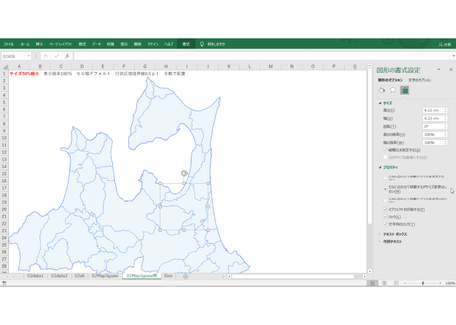Viewport: 456px width, 325px height.
Task: Open the Name Box dropdown arrow
Action: (x=29, y=56)
